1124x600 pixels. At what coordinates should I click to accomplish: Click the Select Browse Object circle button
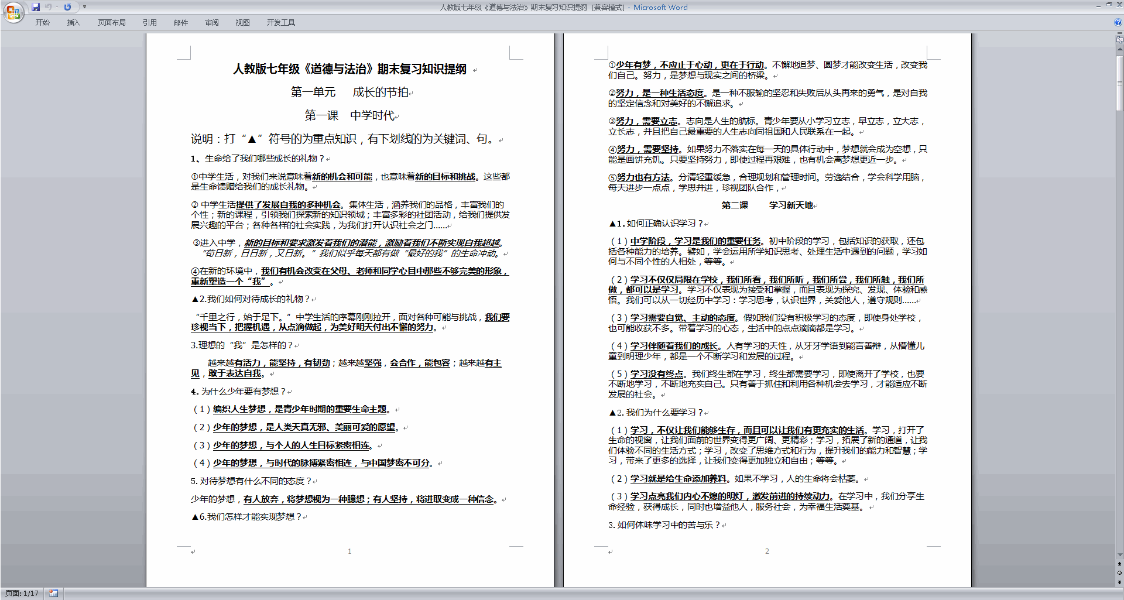coord(1119,573)
